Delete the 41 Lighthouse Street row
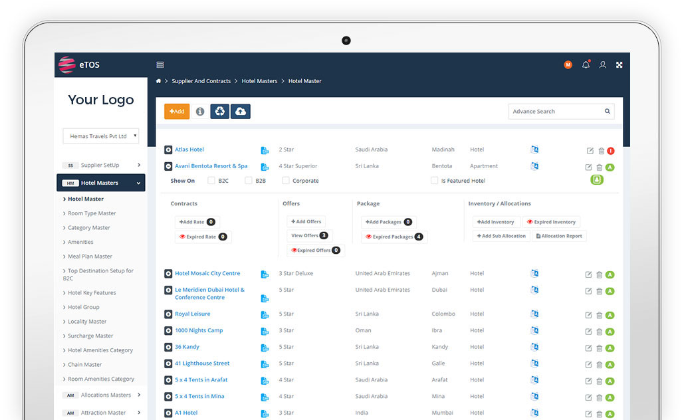Viewport: 682px width, 420px height. 599,365
